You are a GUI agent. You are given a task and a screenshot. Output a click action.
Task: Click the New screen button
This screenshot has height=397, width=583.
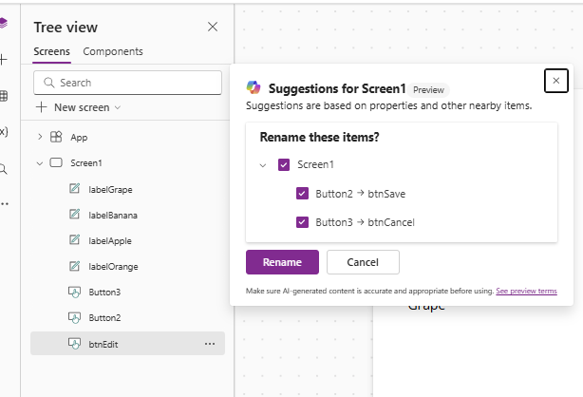click(x=78, y=107)
